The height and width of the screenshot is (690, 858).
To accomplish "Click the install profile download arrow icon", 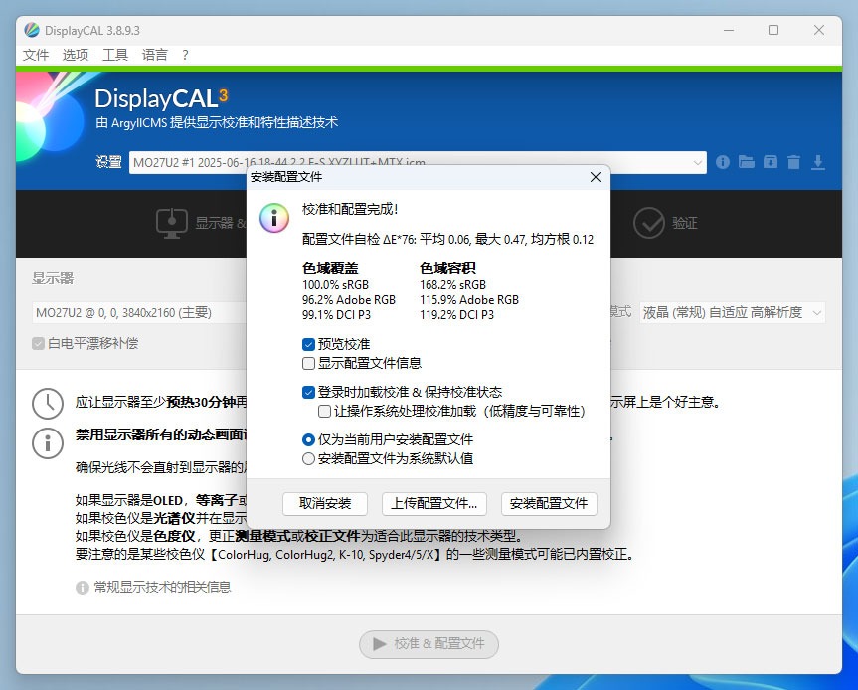I will click(818, 162).
